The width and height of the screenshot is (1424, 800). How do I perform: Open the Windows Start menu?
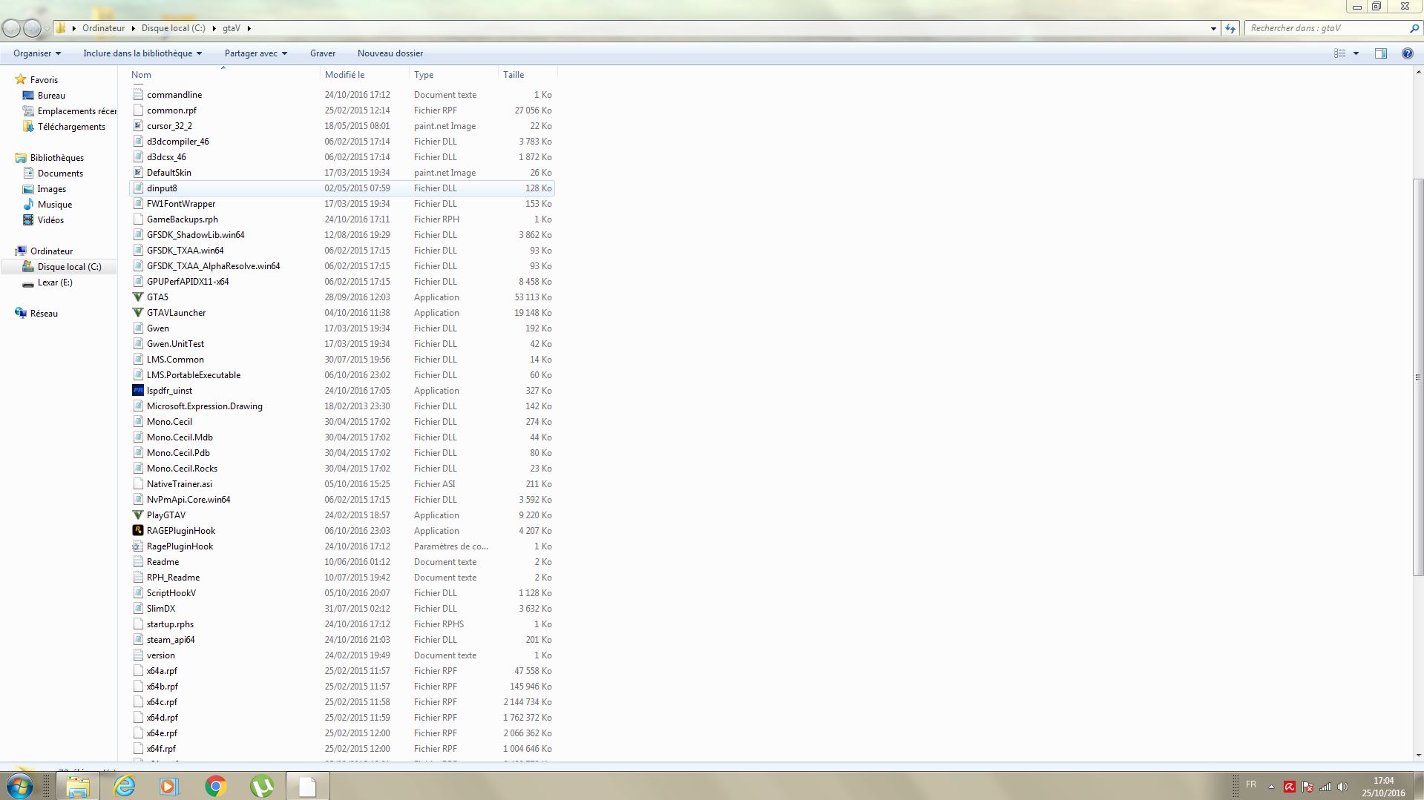[x=19, y=786]
